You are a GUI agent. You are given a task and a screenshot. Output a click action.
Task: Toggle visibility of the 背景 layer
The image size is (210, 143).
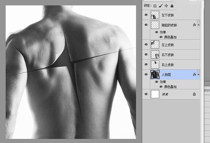coord(146,94)
